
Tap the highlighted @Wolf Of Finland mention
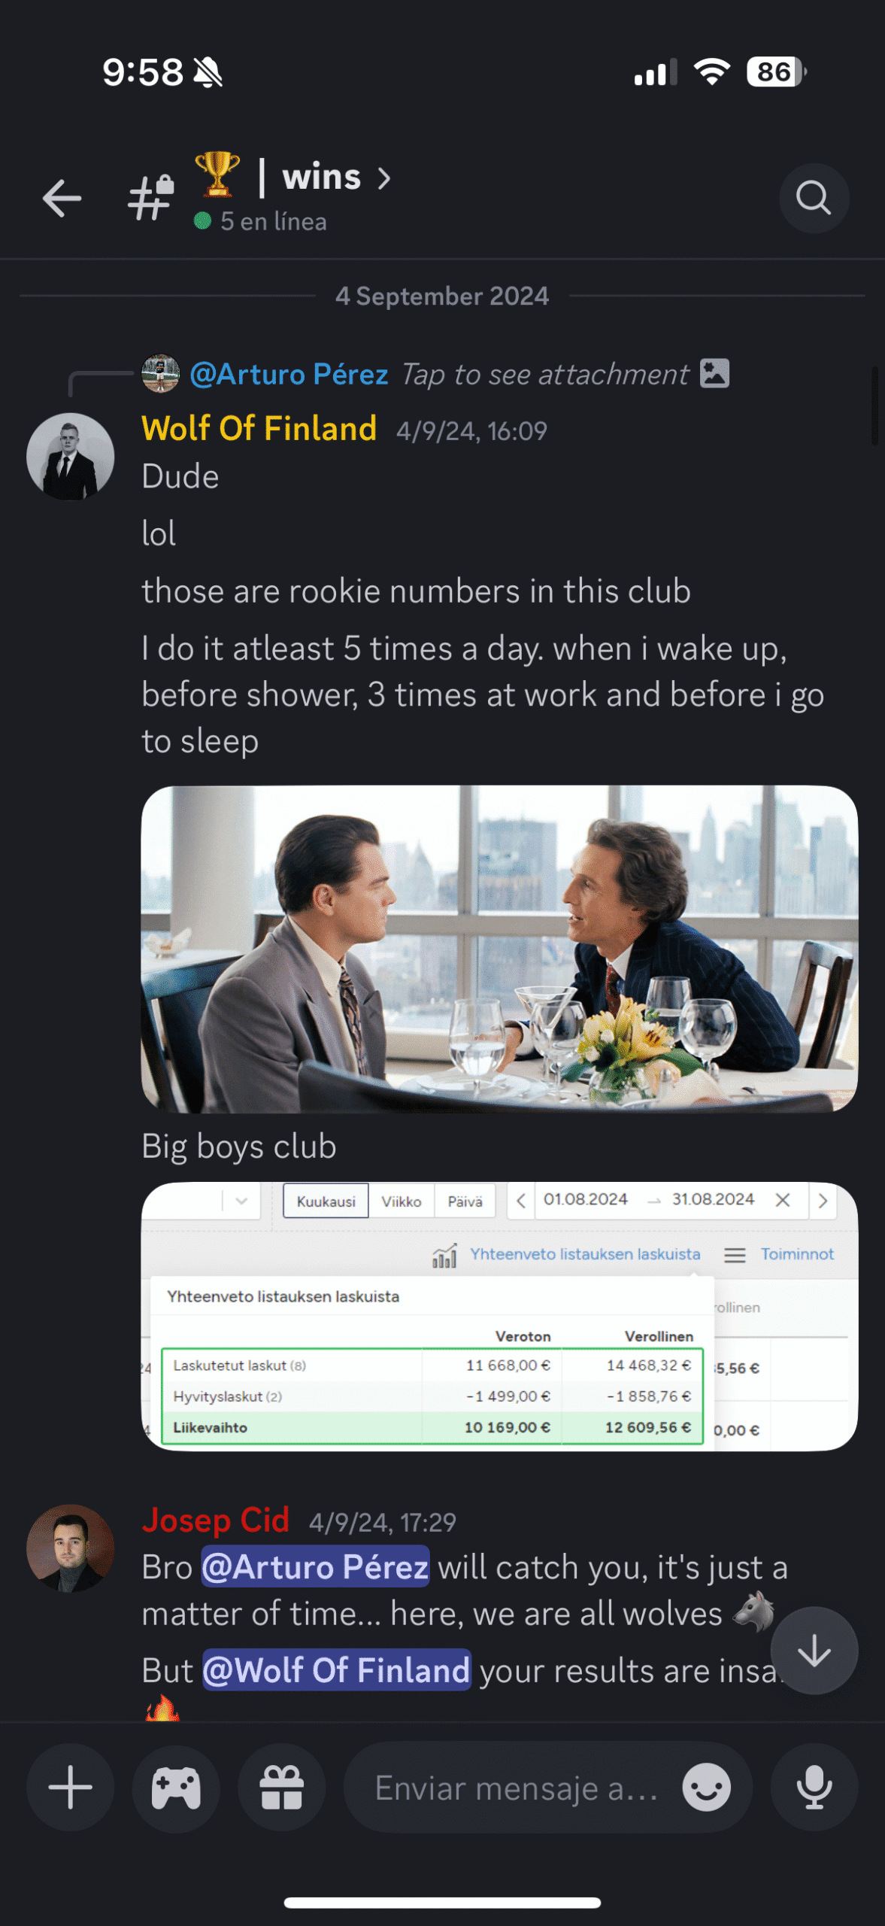[x=336, y=1670]
